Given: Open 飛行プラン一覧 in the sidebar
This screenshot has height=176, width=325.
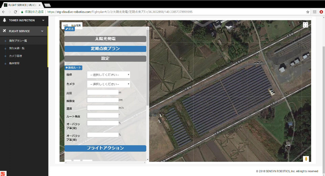Looking at the screenshot, I should click(x=17, y=41).
